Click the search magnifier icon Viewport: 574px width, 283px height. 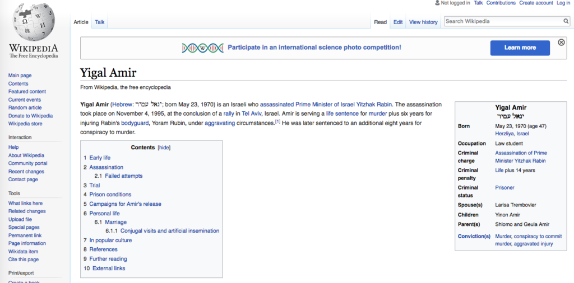[x=566, y=21]
